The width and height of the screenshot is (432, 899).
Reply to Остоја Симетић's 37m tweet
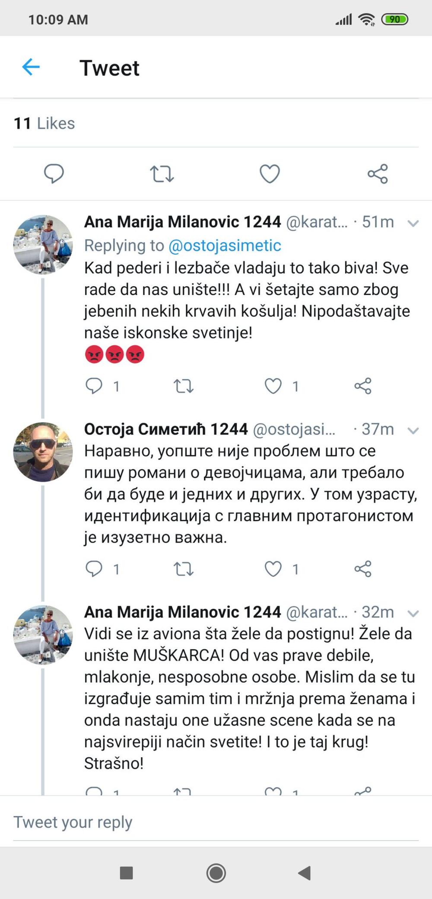click(x=94, y=569)
